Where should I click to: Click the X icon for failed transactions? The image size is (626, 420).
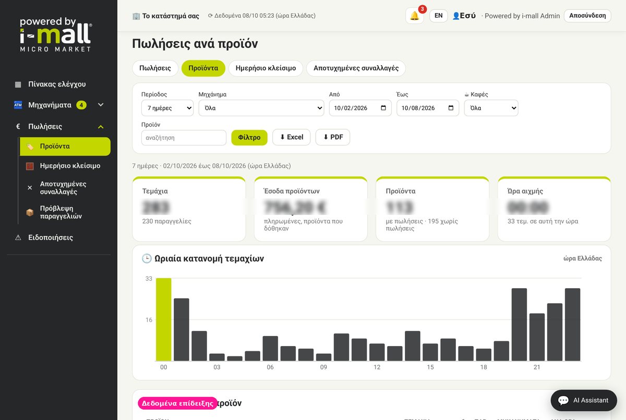pos(30,188)
